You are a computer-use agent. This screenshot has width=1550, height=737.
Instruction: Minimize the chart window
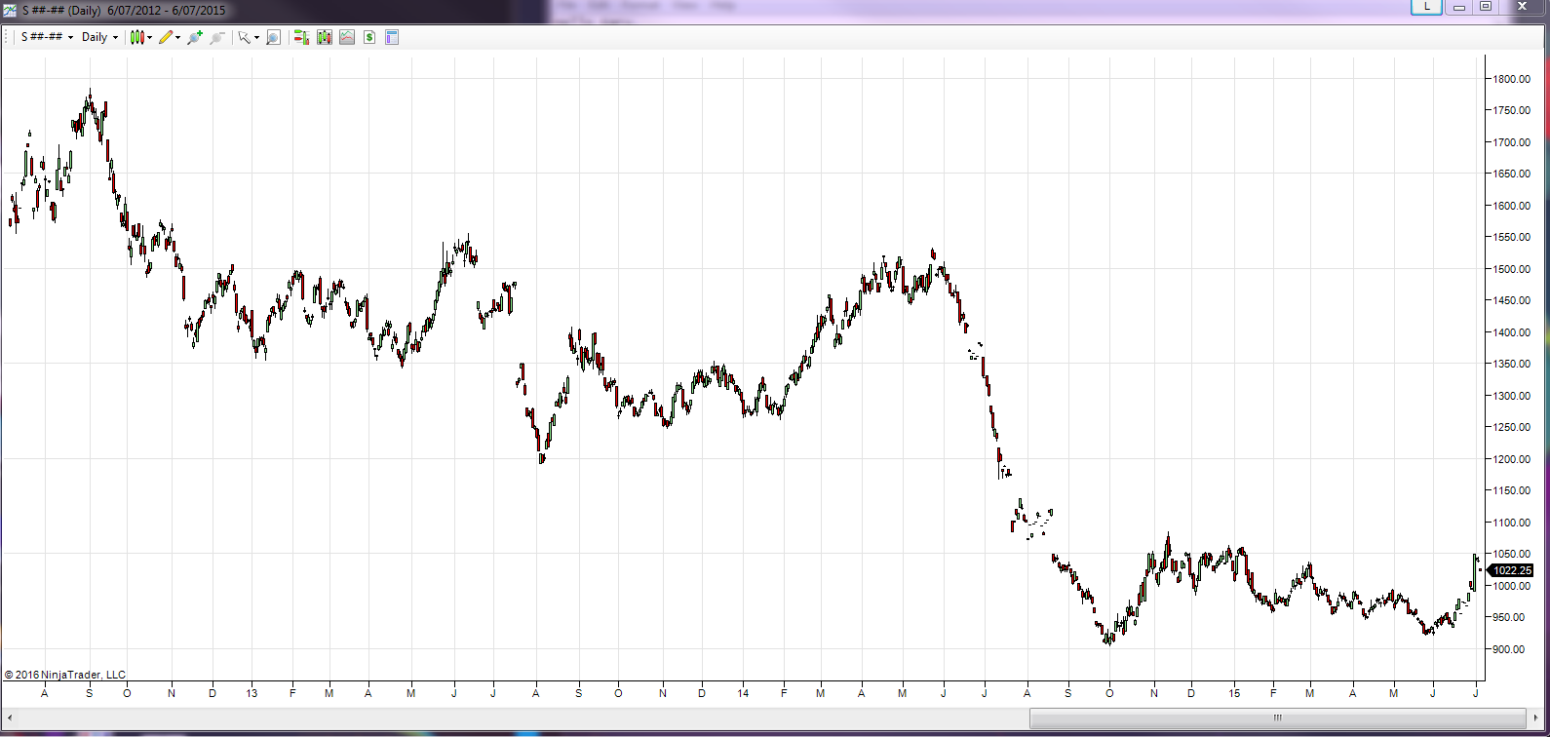pyautogui.click(x=1458, y=6)
